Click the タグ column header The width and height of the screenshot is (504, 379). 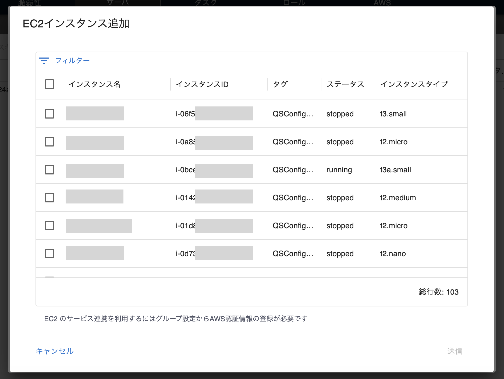point(280,84)
